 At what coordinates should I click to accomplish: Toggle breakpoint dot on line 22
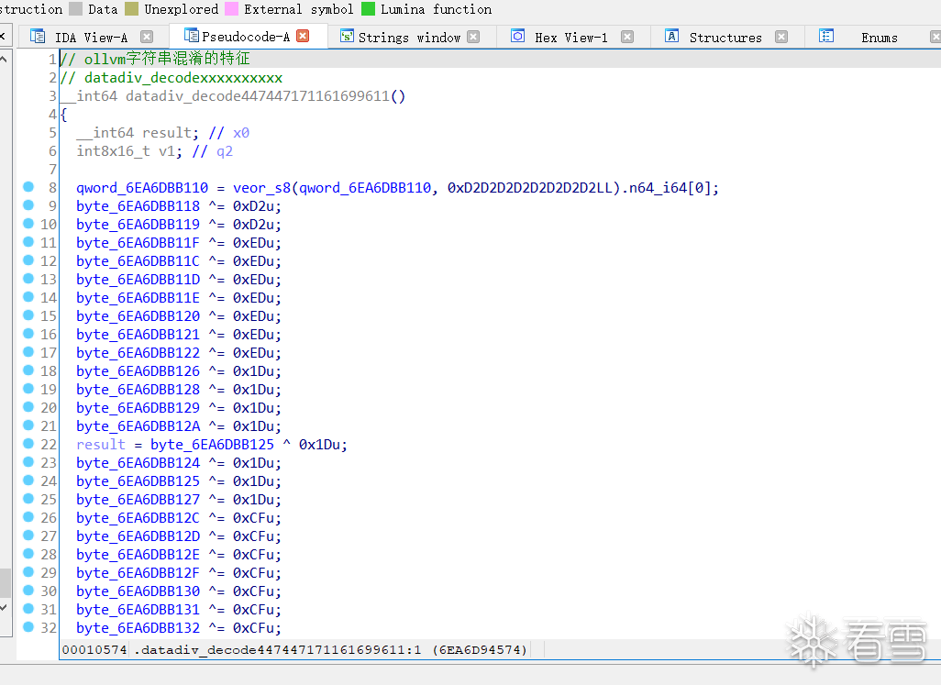(x=28, y=443)
